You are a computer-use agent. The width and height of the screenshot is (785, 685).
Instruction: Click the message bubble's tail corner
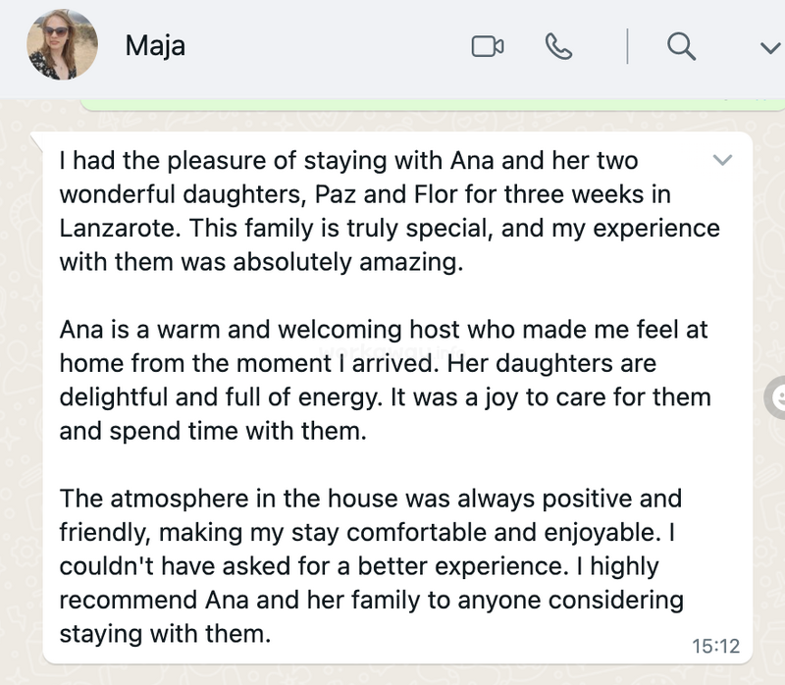click(36, 139)
